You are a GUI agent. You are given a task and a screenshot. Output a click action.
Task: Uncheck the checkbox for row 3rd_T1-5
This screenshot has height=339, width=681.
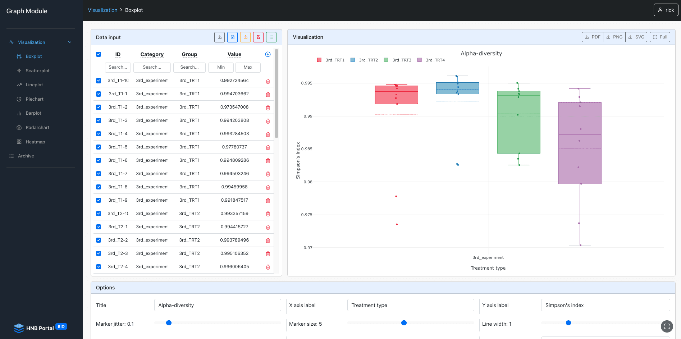pos(99,147)
